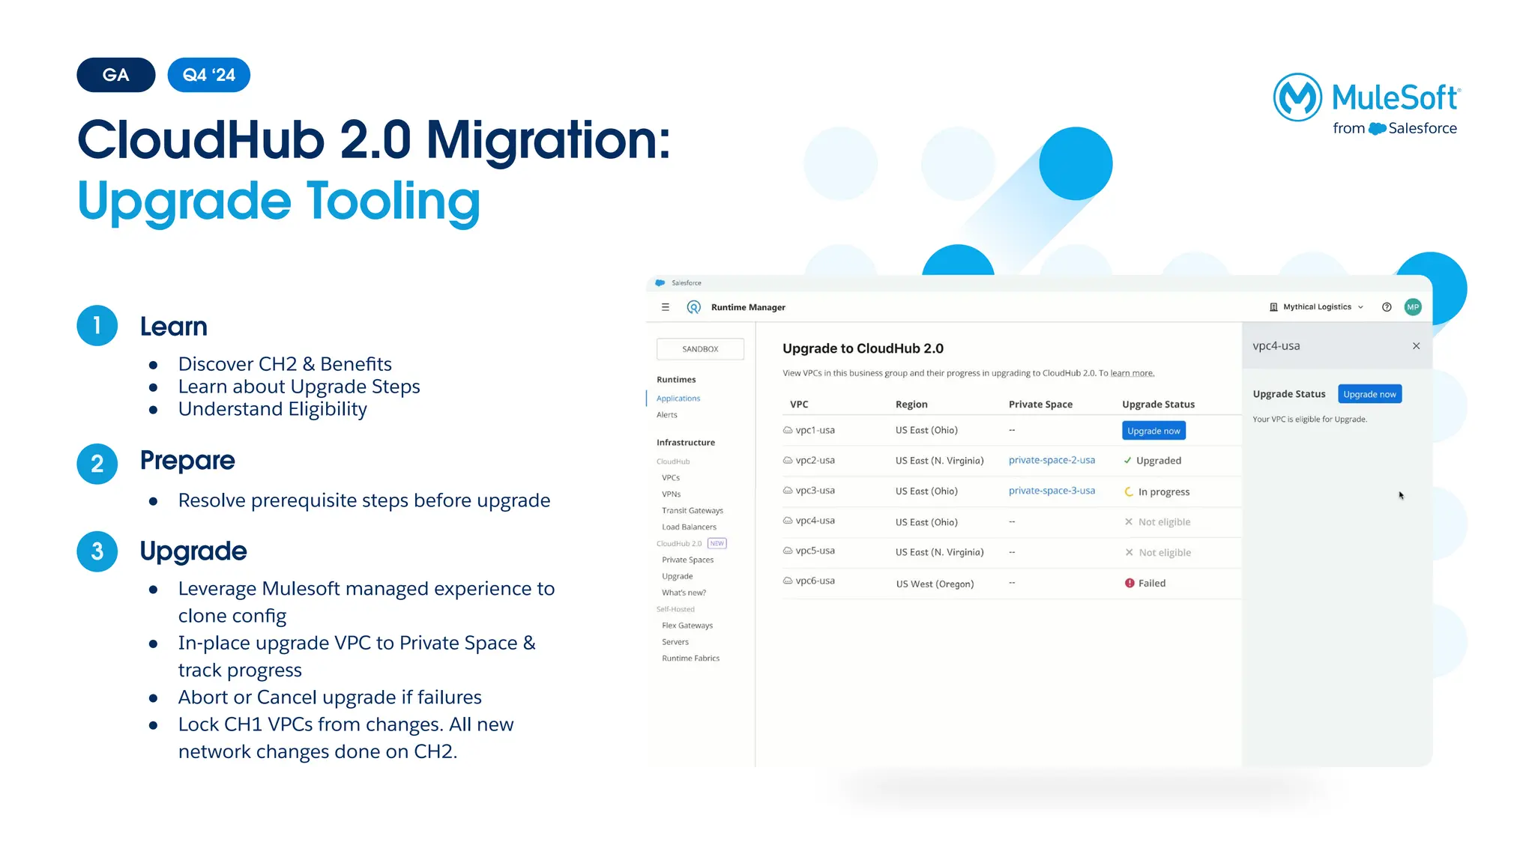Open Transit Gateways sidebar item

[693, 511]
